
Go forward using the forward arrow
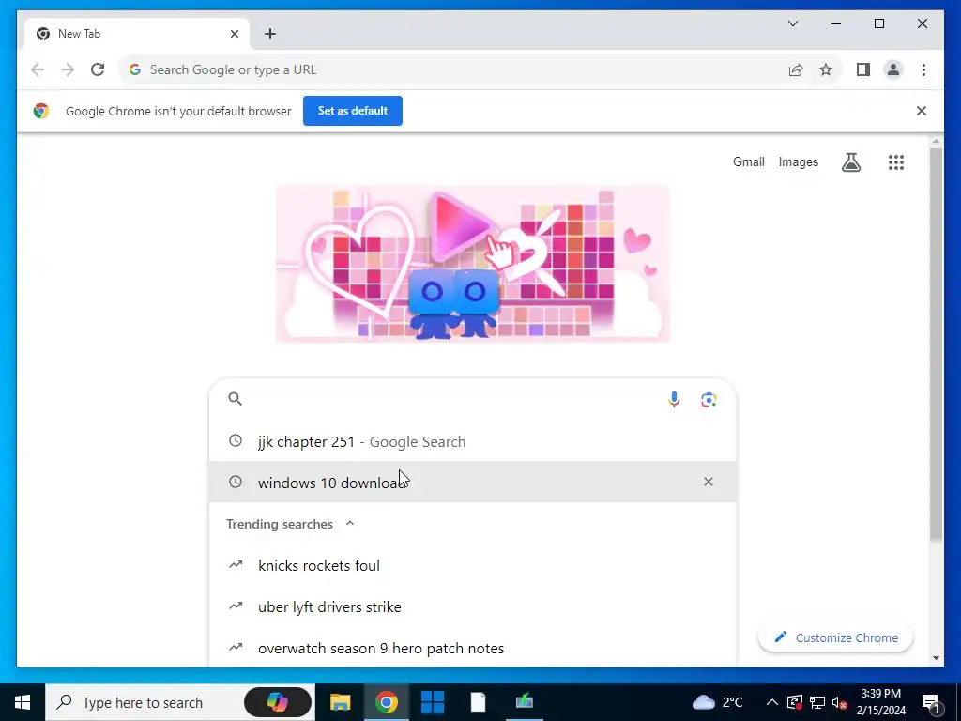click(68, 69)
